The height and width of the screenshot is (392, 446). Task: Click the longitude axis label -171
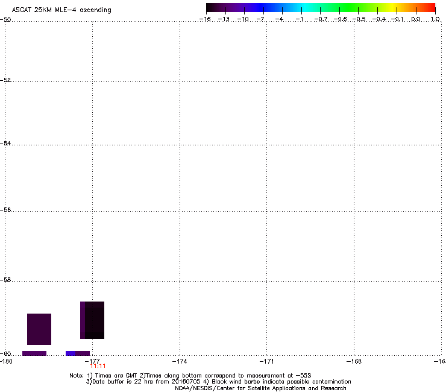[x=267, y=361]
